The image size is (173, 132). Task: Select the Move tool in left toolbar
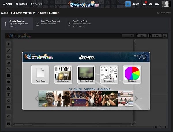pos(8,44)
